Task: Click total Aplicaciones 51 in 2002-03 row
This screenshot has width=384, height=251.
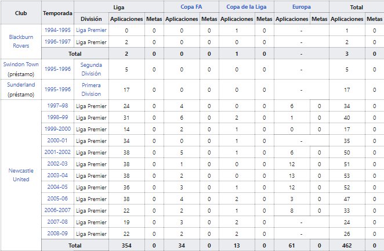Action: point(347,164)
